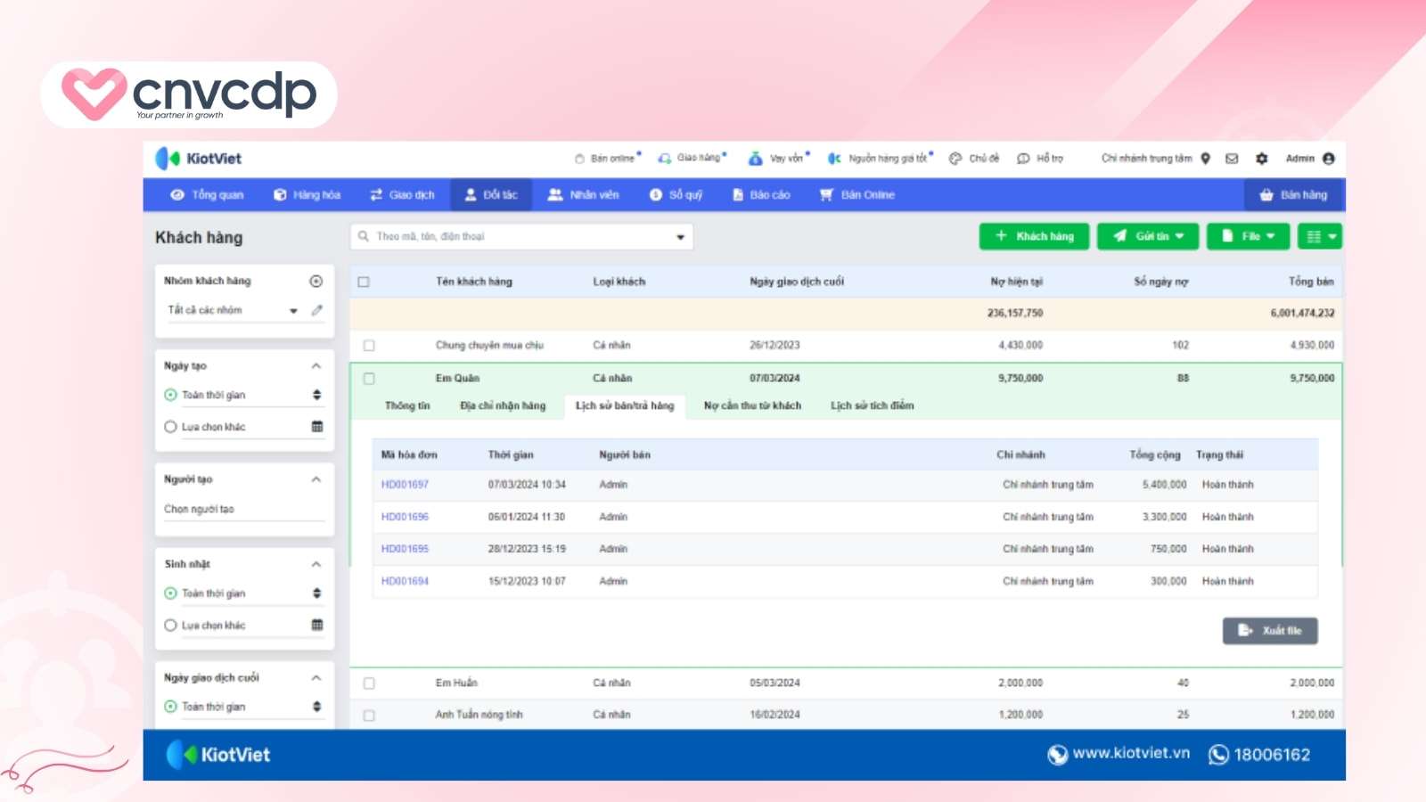Click the green Khách hàng add button
Screen dimensions: 1426x802
[x=1034, y=236]
